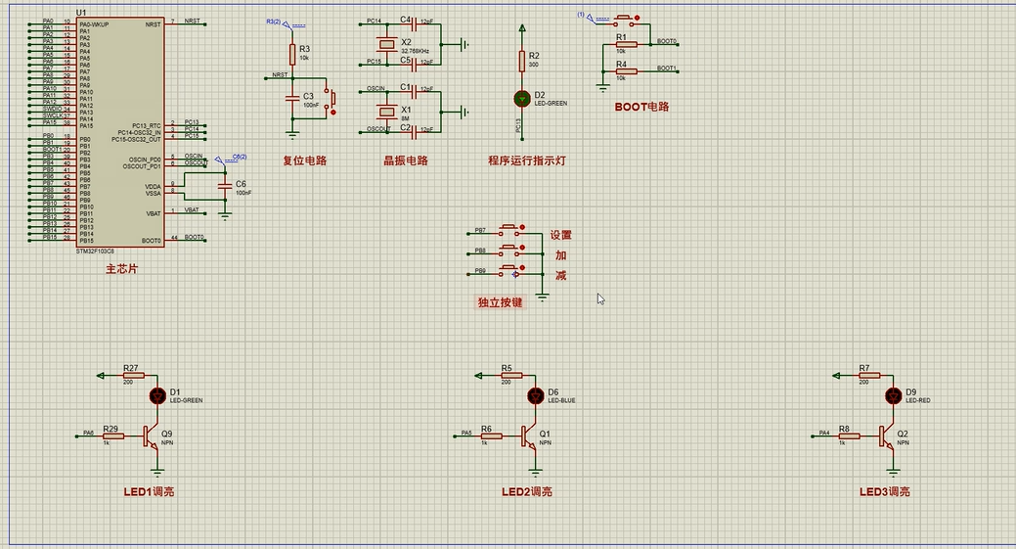Click the 独立按键 text label

(500, 302)
